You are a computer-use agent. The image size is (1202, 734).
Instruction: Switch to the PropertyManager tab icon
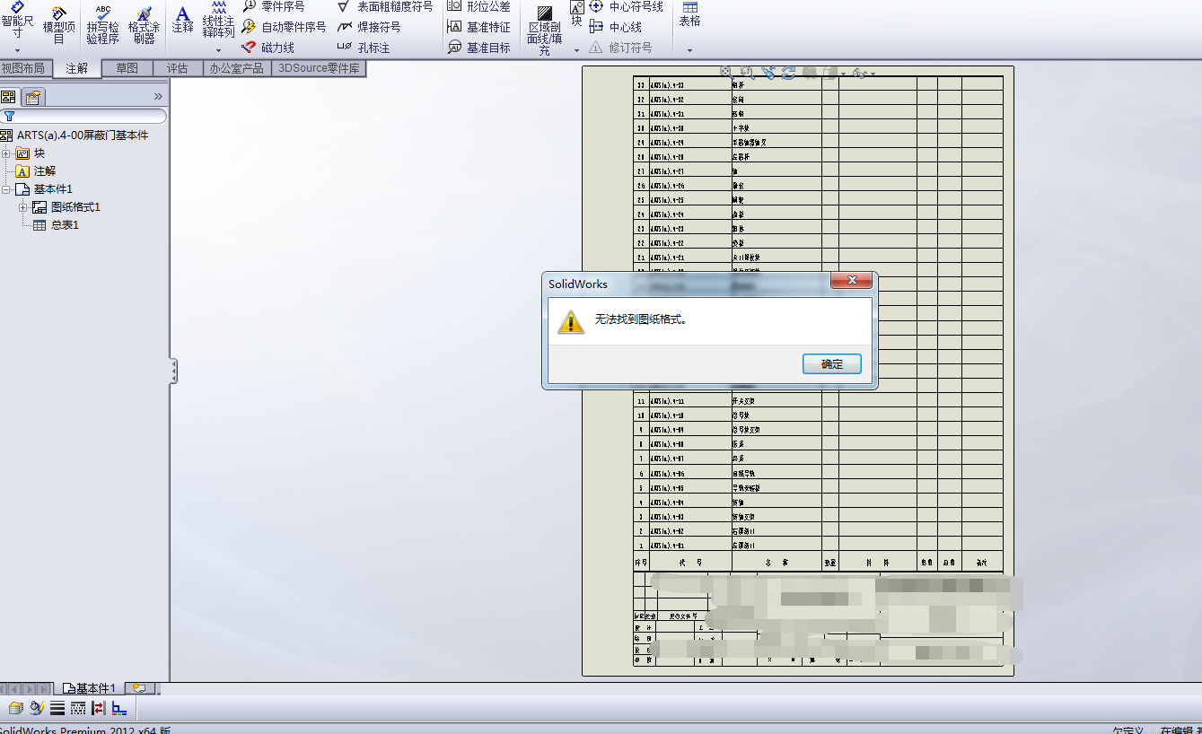point(32,97)
